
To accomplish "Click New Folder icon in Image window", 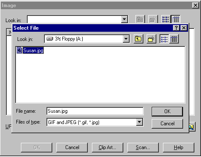I will pyautogui.click(x=153, y=19).
